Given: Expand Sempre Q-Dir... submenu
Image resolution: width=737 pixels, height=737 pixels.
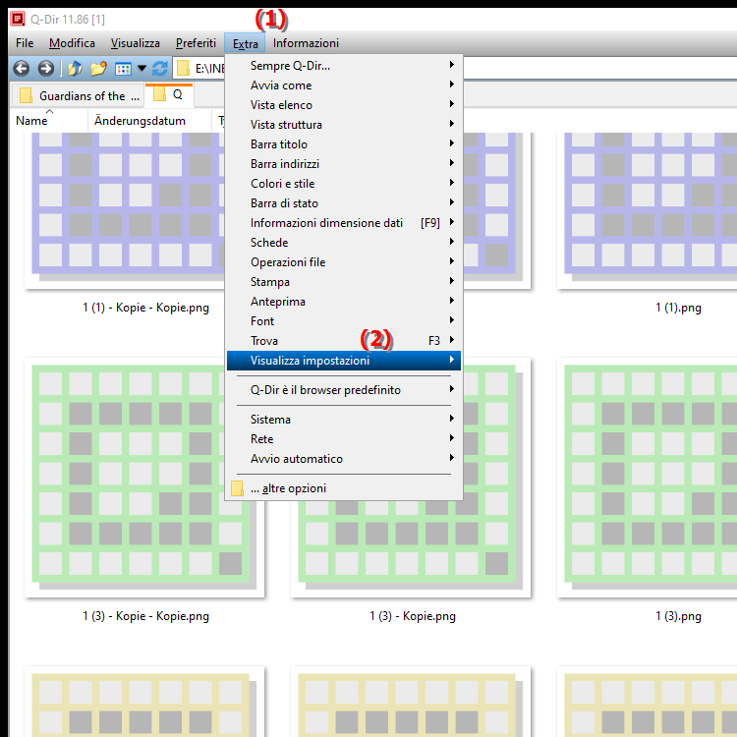Looking at the screenshot, I should tap(344, 66).
